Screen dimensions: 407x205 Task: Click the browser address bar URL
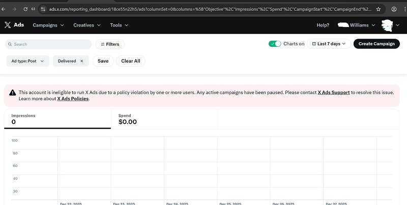coord(210,9)
